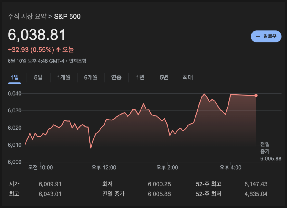Click the 최고 label in the stats table

(x=14, y=194)
